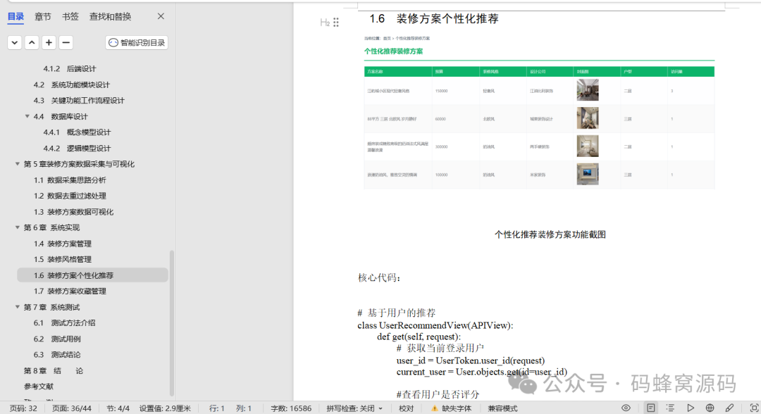
Task: Switch to the 书签 tab
Action: (x=70, y=16)
